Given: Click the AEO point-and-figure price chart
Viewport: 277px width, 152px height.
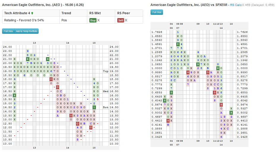Looking at the screenshot, I should tap(61, 95).
